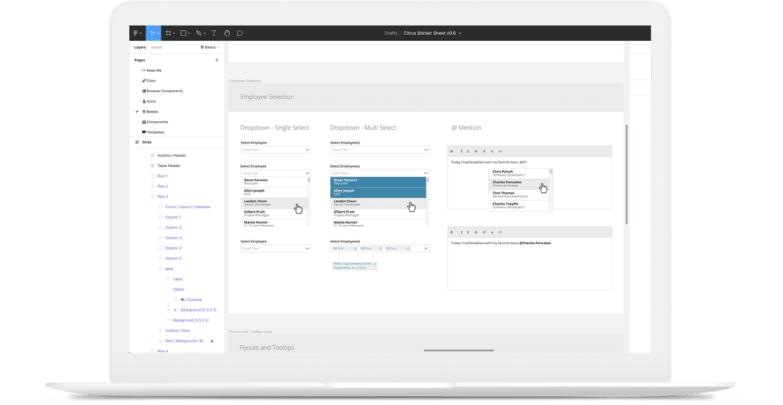
Task: Select Forms / Inputs / Checkbox layer
Action: (187, 207)
